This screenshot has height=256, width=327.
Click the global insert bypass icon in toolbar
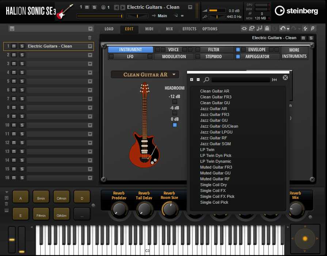(244, 29)
